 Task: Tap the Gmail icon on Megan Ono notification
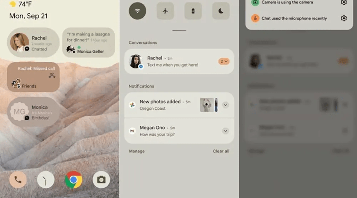click(x=132, y=131)
